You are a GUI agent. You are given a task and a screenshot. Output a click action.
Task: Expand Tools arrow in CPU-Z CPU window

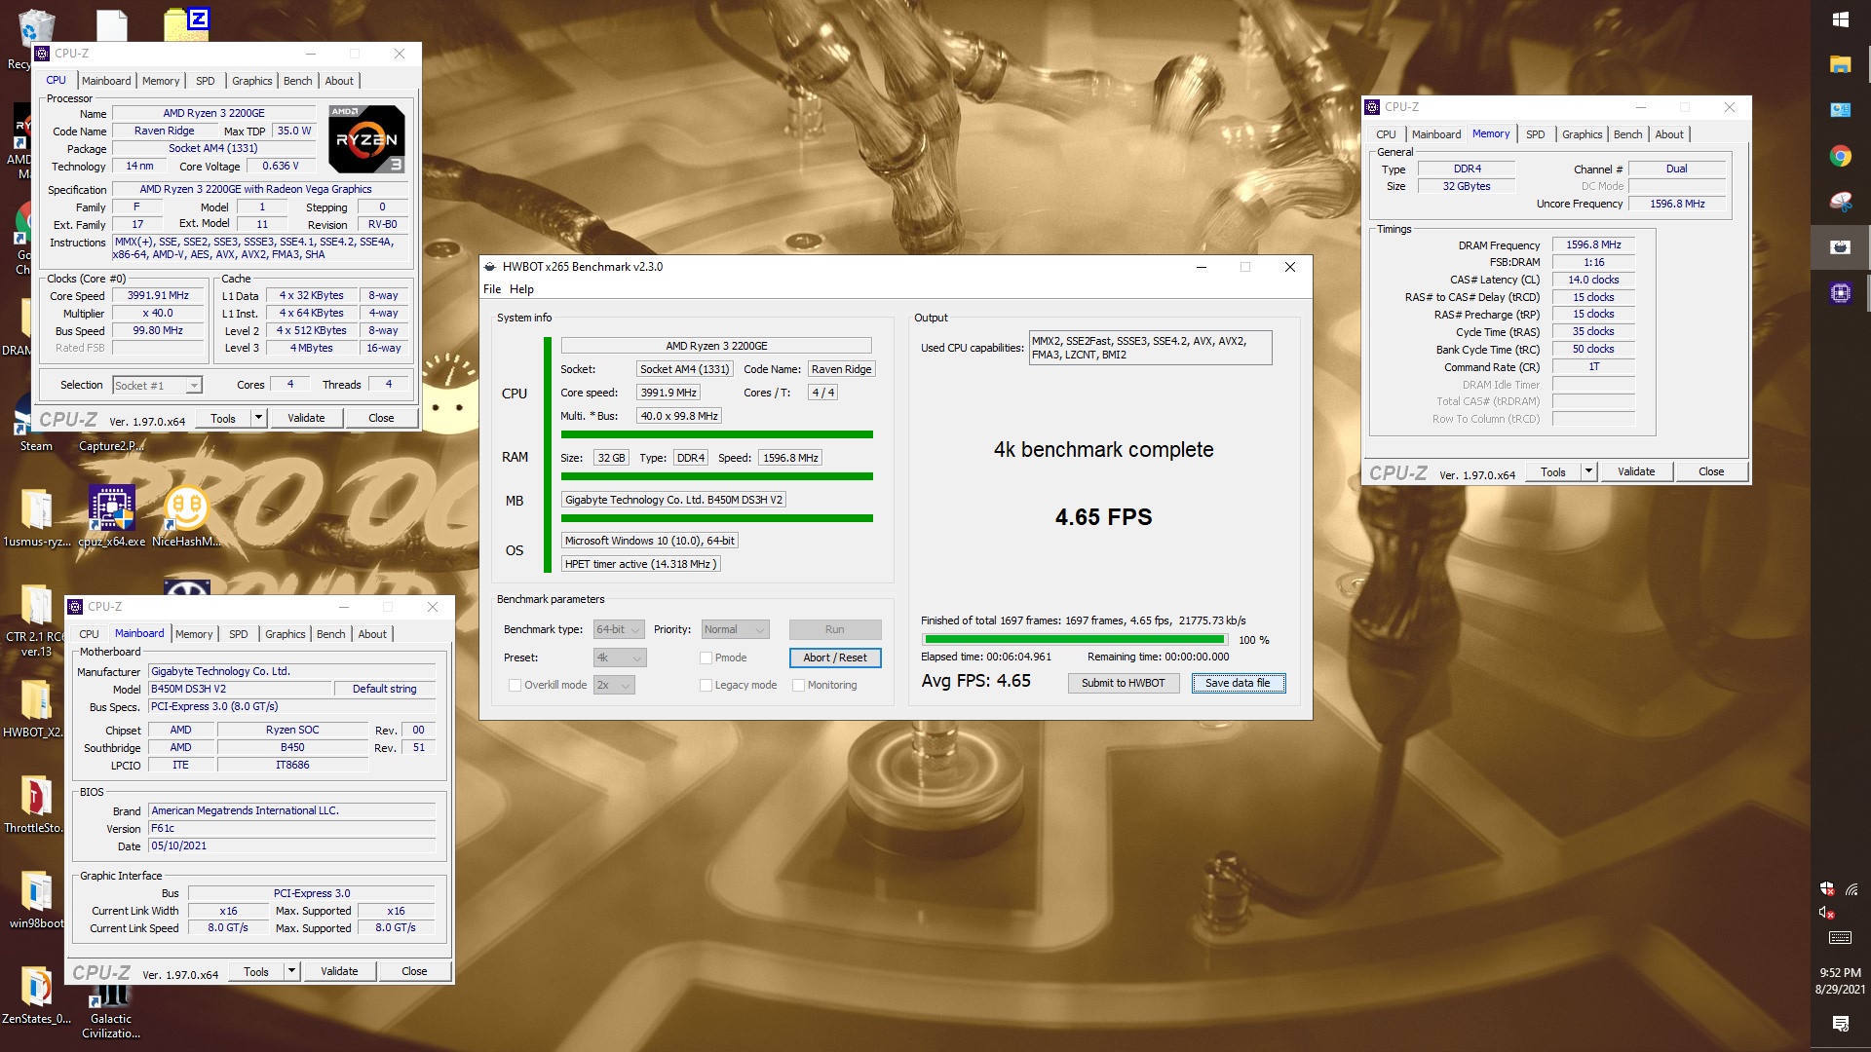click(x=258, y=418)
